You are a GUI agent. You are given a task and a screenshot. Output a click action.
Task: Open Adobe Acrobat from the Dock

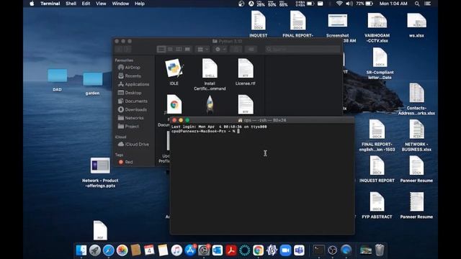pyautogui.click(x=231, y=250)
